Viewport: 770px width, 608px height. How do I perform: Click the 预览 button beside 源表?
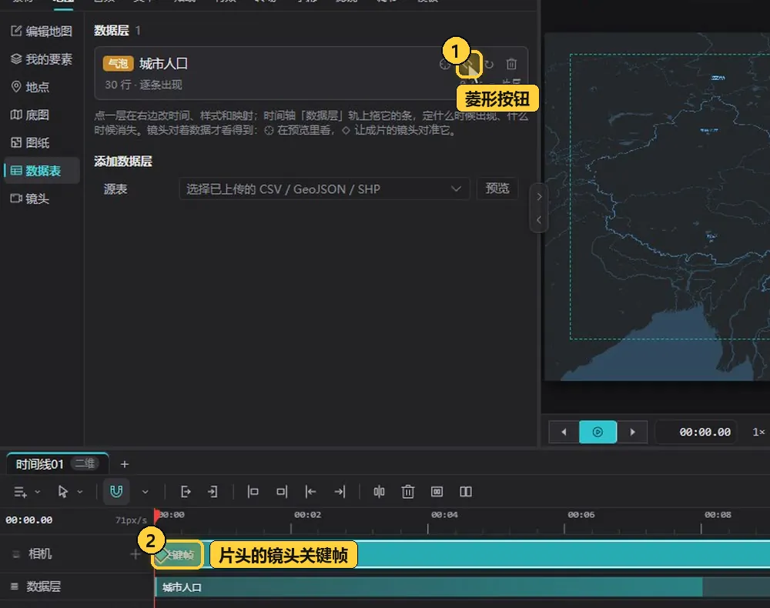tap(497, 189)
